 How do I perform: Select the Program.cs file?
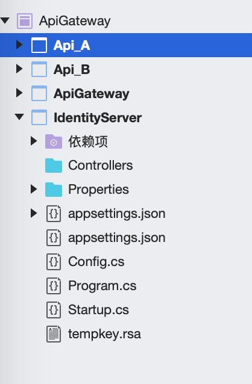click(102, 286)
